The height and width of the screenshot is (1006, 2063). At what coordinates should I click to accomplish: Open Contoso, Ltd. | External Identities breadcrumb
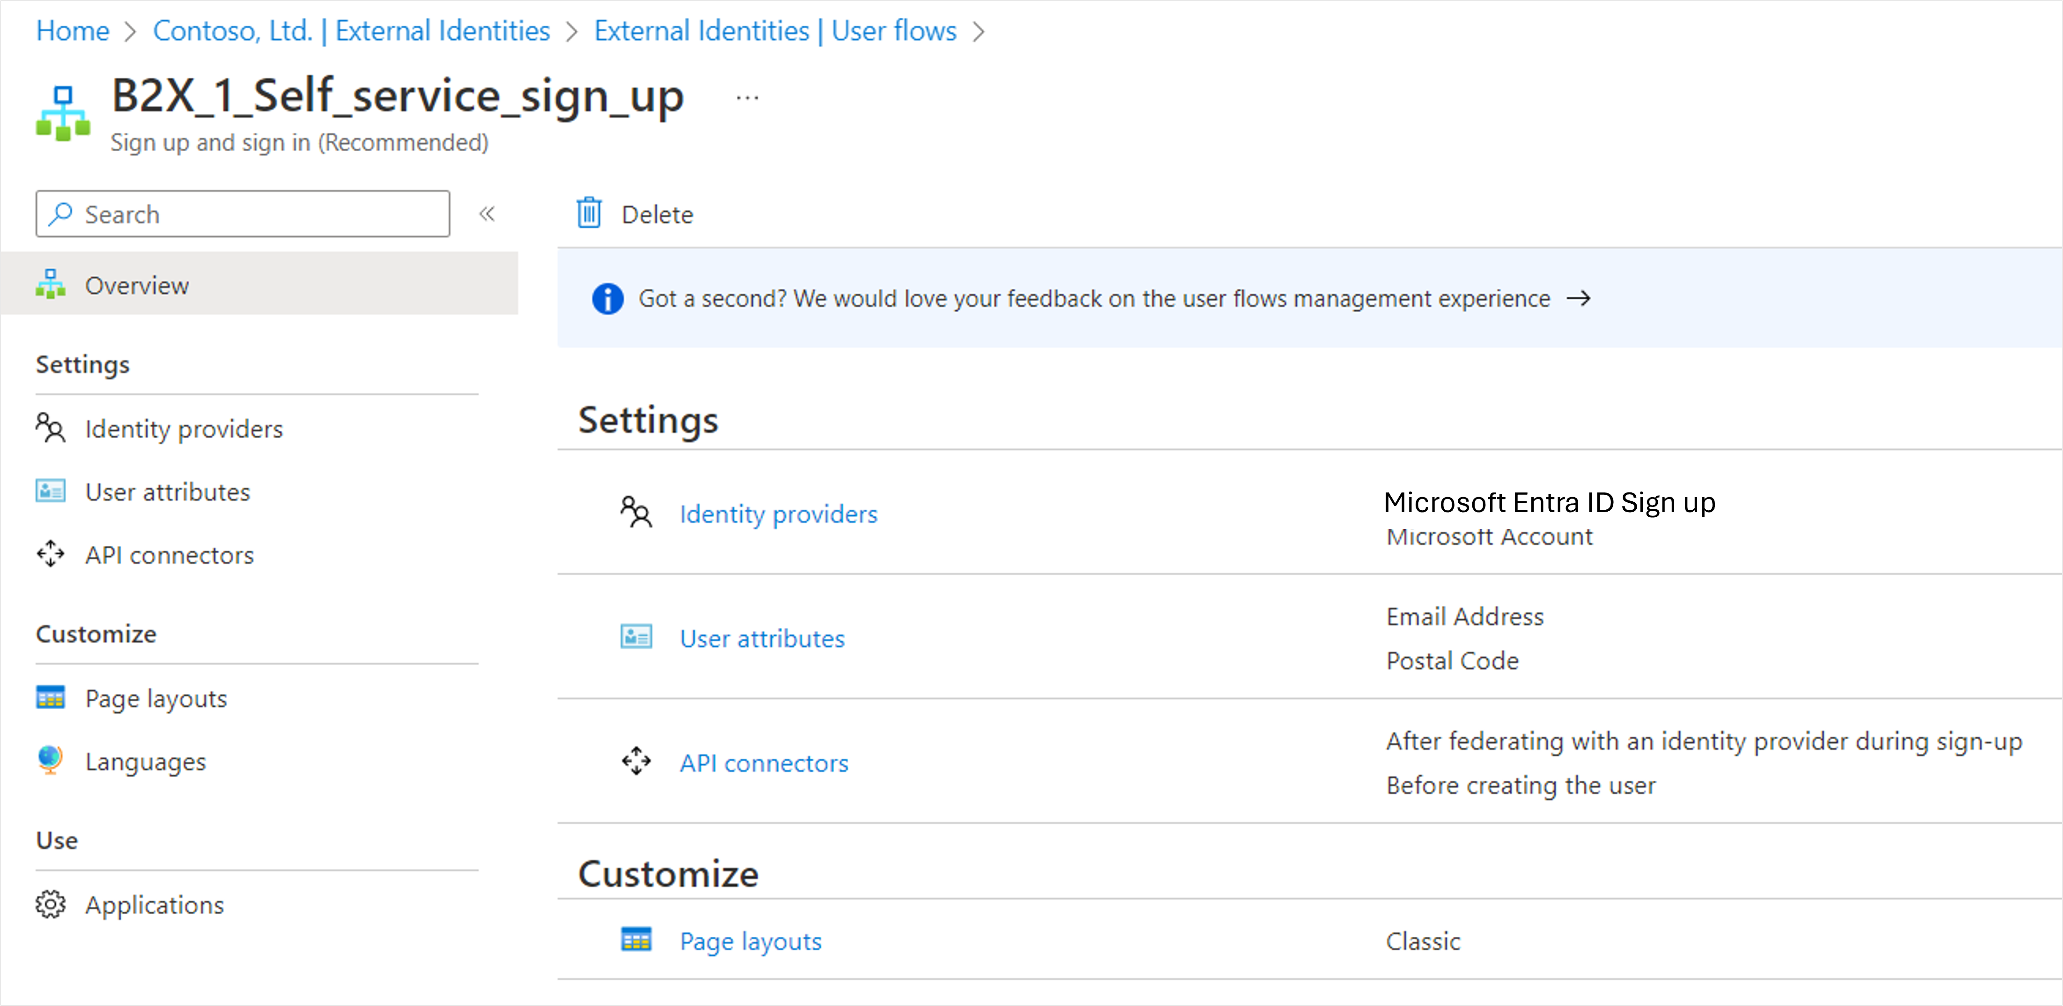pos(351,30)
